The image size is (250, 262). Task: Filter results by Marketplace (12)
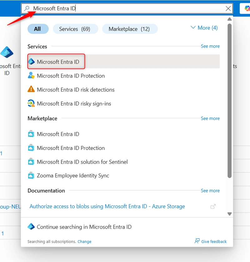(130, 29)
